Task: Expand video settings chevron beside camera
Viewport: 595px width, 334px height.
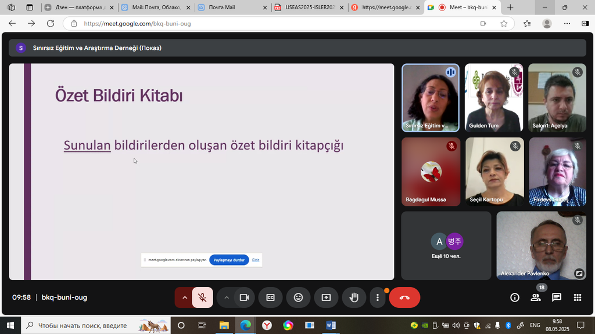Action: tap(227, 297)
